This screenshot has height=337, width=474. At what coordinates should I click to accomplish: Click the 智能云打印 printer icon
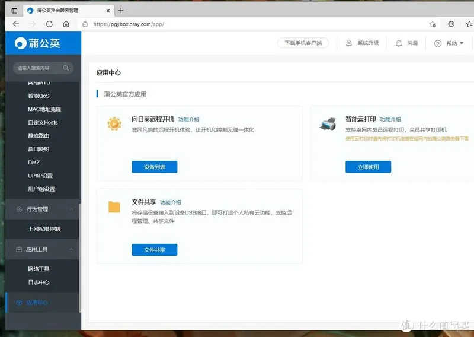328,123
